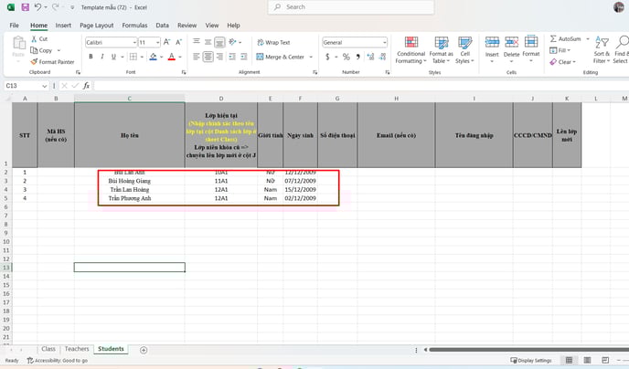This screenshot has width=629, height=369.
Task: Open Format as Table gallery
Action: click(x=442, y=50)
